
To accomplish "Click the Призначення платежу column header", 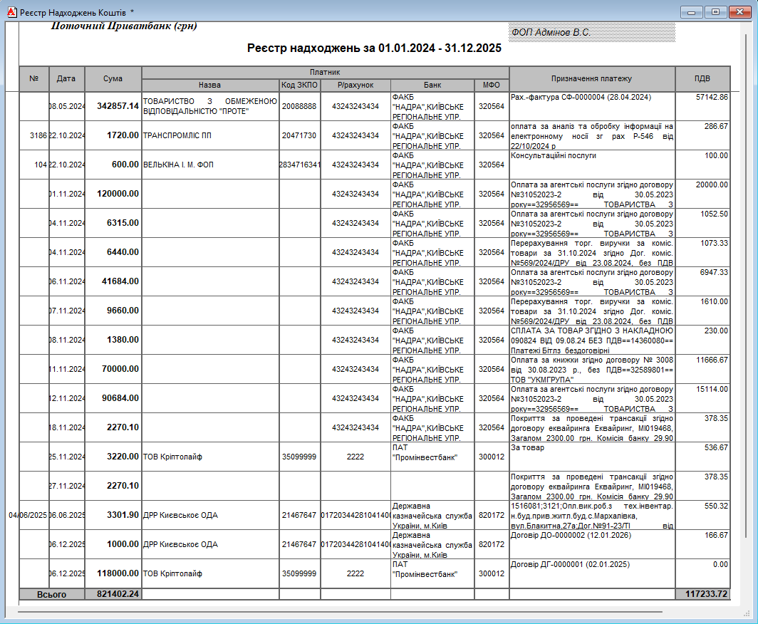I will pyautogui.click(x=591, y=78).
